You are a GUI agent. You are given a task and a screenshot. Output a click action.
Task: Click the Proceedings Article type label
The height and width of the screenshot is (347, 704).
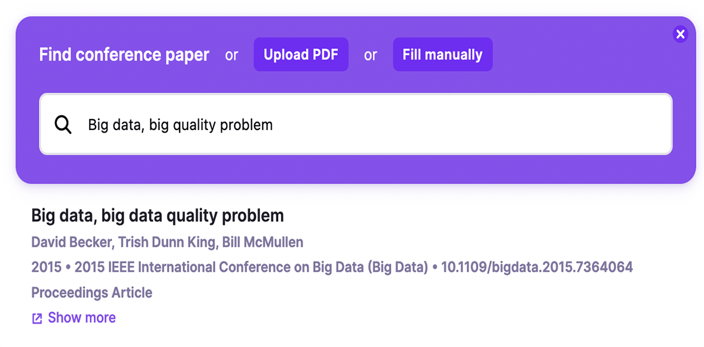point(92,292)
